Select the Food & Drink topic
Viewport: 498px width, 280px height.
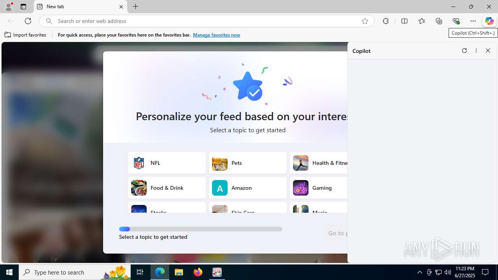167,188
